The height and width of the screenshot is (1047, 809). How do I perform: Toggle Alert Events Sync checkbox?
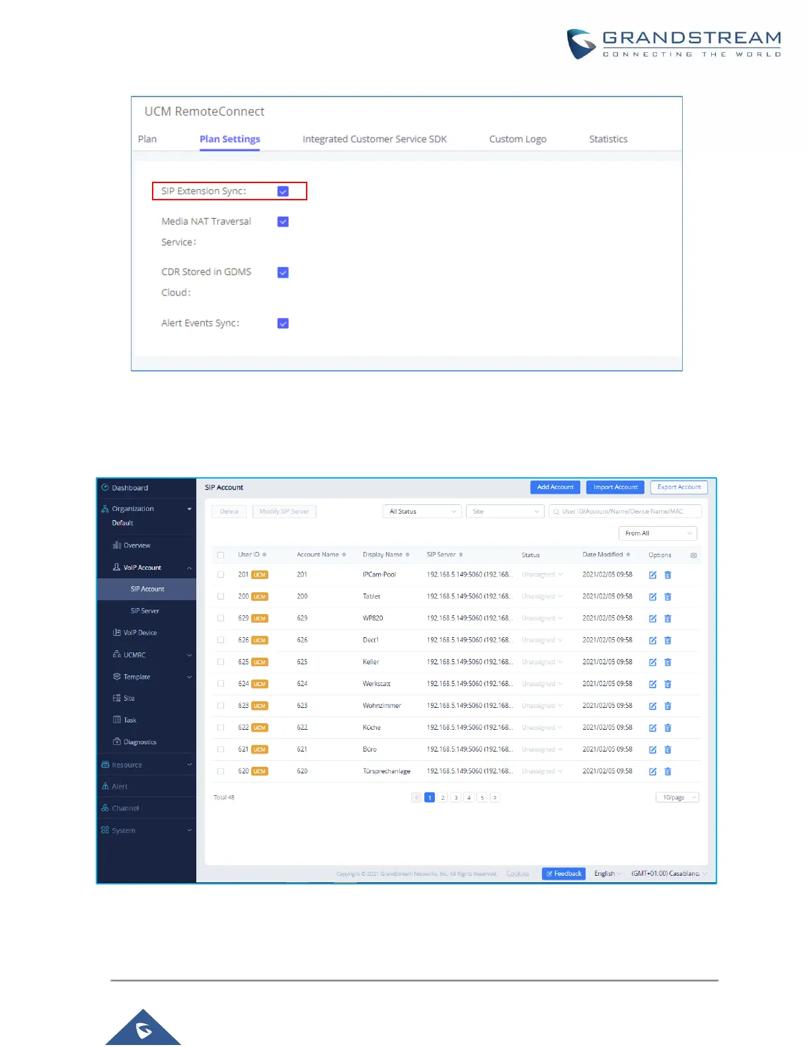coord(283,323)
